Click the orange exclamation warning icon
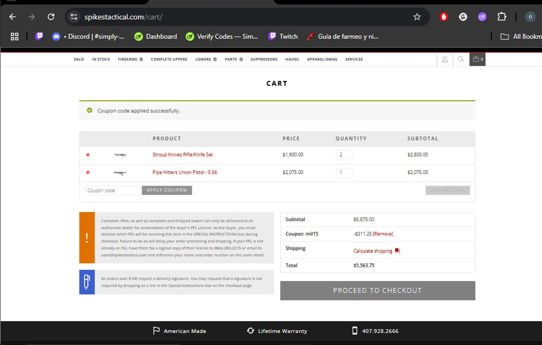The width and height of the screenshot is (542, 345). click(x=87, y=238)
